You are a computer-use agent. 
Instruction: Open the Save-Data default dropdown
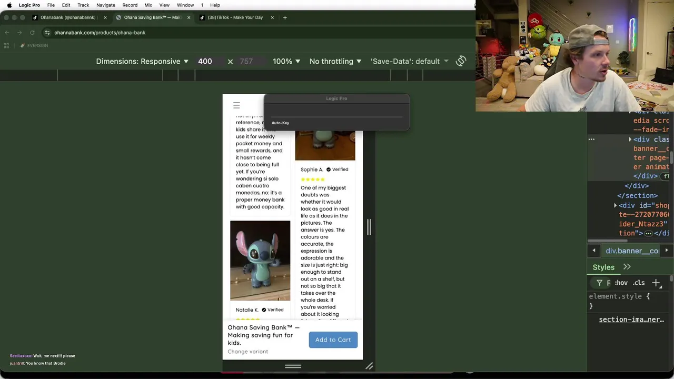click(410, 62)
